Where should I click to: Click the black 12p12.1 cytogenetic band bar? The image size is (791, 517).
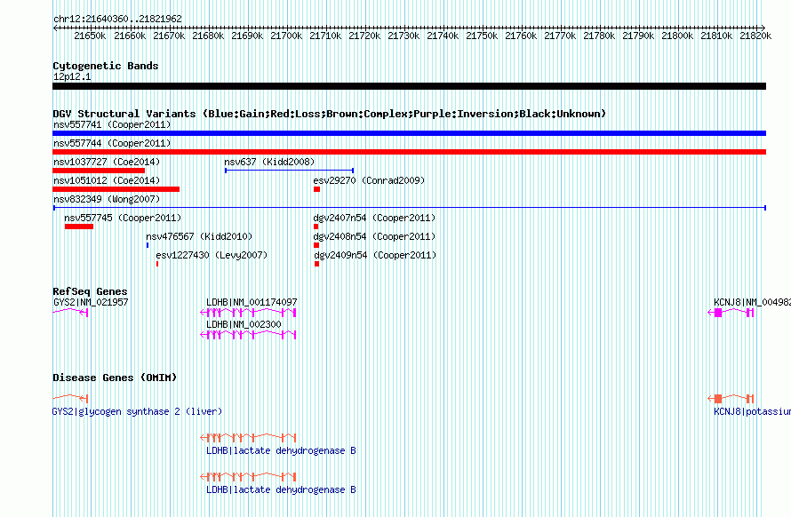[x=409, y=86]
